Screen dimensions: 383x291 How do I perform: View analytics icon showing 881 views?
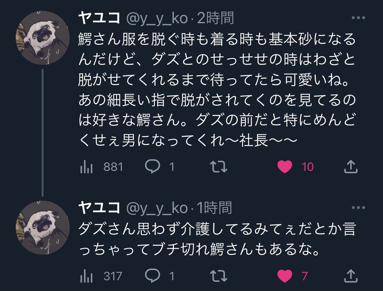point(86,167)
